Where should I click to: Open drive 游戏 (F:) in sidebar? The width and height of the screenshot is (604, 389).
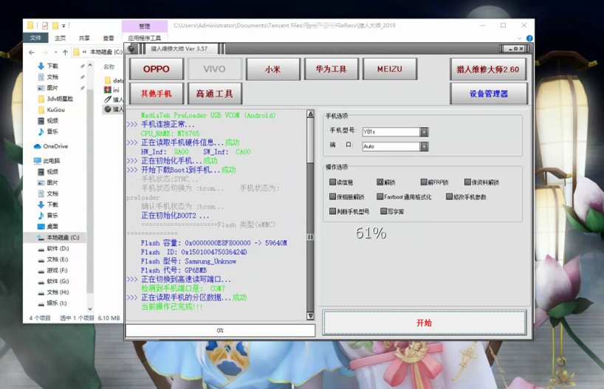53,270
